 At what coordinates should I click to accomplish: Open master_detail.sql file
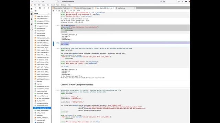(x=42, y=91)
